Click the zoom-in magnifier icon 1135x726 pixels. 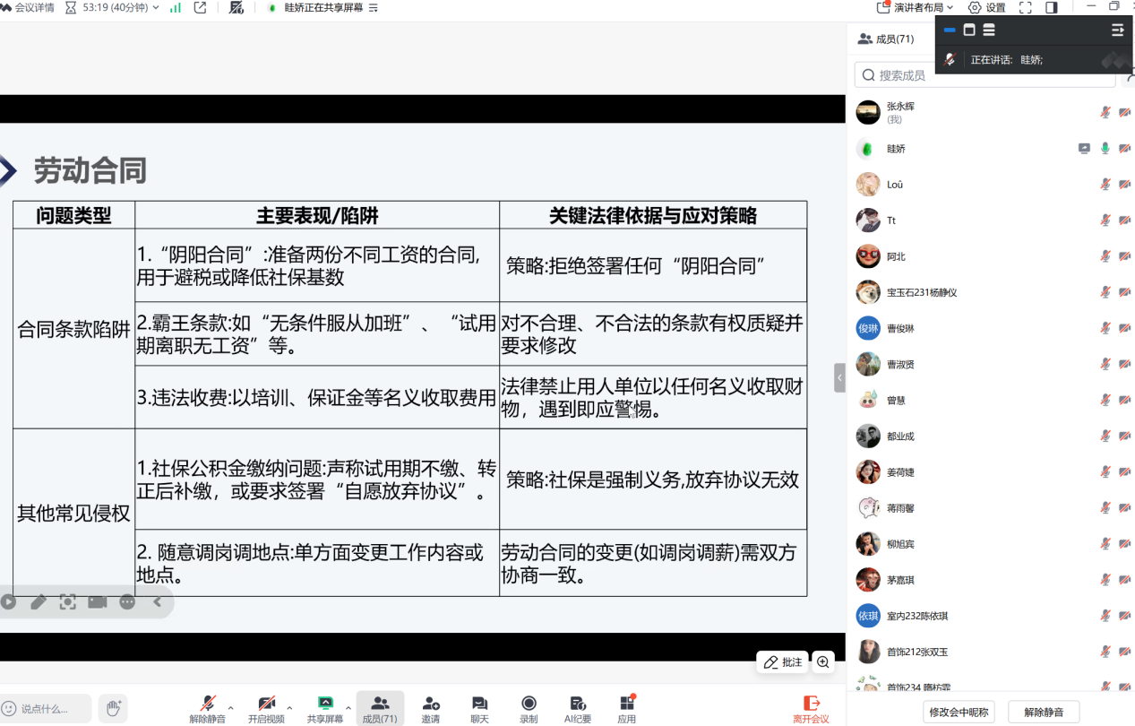point(823,662)
